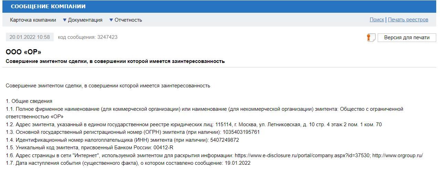Click the 20.01.2022 10:58 timestamp badge
440x173 pixels.
[x=30, y=37]
